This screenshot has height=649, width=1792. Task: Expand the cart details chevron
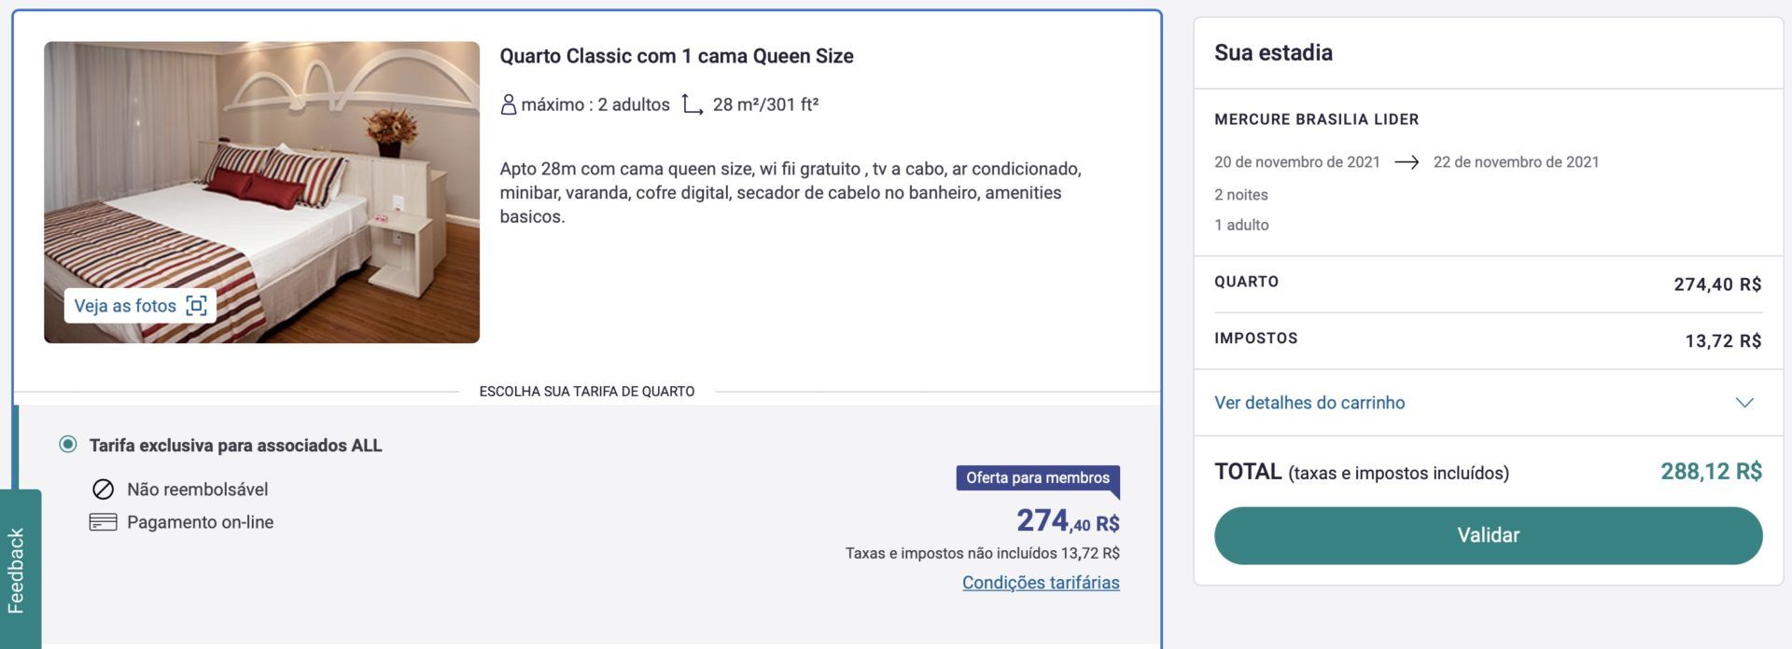point(1744,403)
